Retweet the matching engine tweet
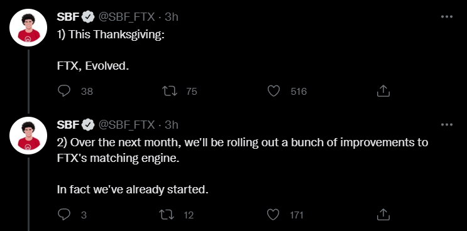Viewport: 467px width, 231px height. pos(167,215)
